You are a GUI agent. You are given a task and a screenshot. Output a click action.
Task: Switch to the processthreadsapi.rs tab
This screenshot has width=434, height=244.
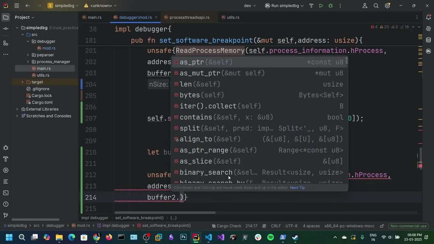pos(189,17)
